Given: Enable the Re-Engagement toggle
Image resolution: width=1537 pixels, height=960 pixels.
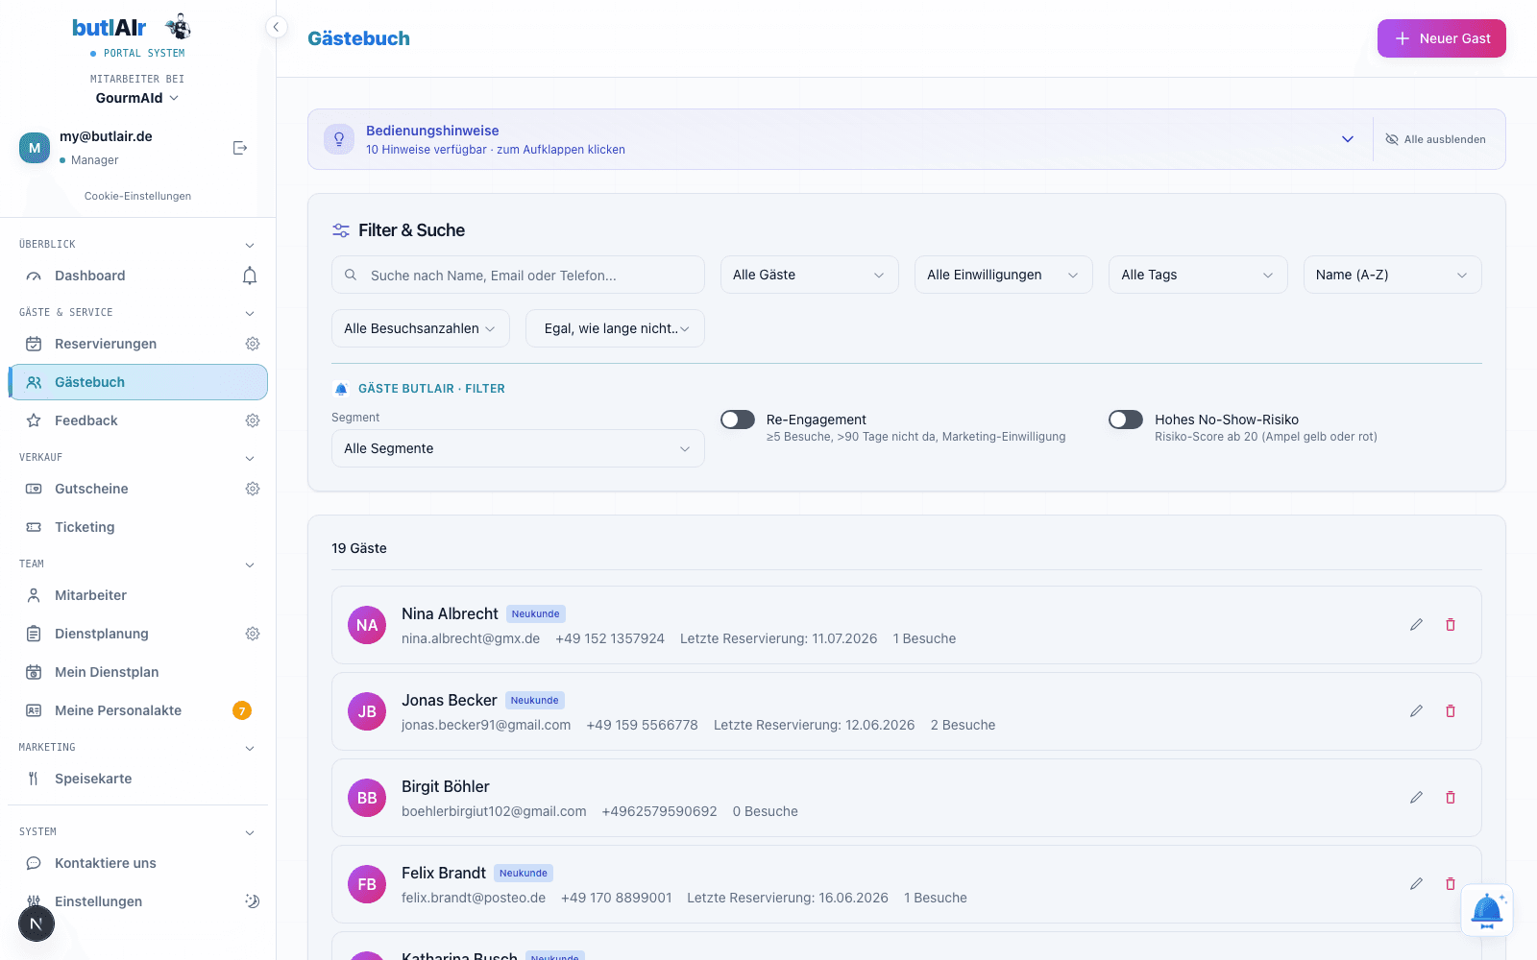Looking at the screenshot, I should (738, 420).
